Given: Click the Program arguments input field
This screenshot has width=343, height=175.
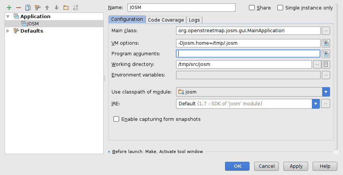Looking at the screenshot, I should point(249,54).
